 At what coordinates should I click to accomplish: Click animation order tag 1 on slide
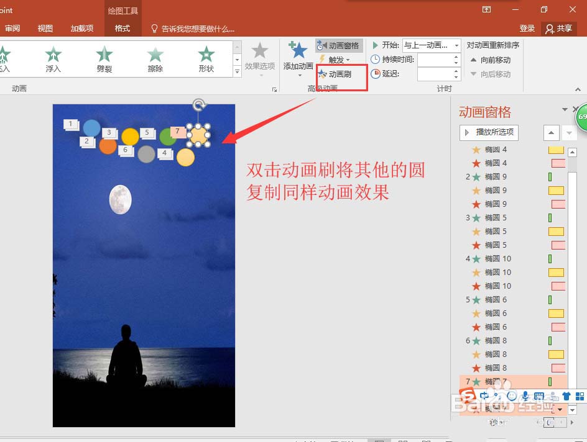(70, 124)
